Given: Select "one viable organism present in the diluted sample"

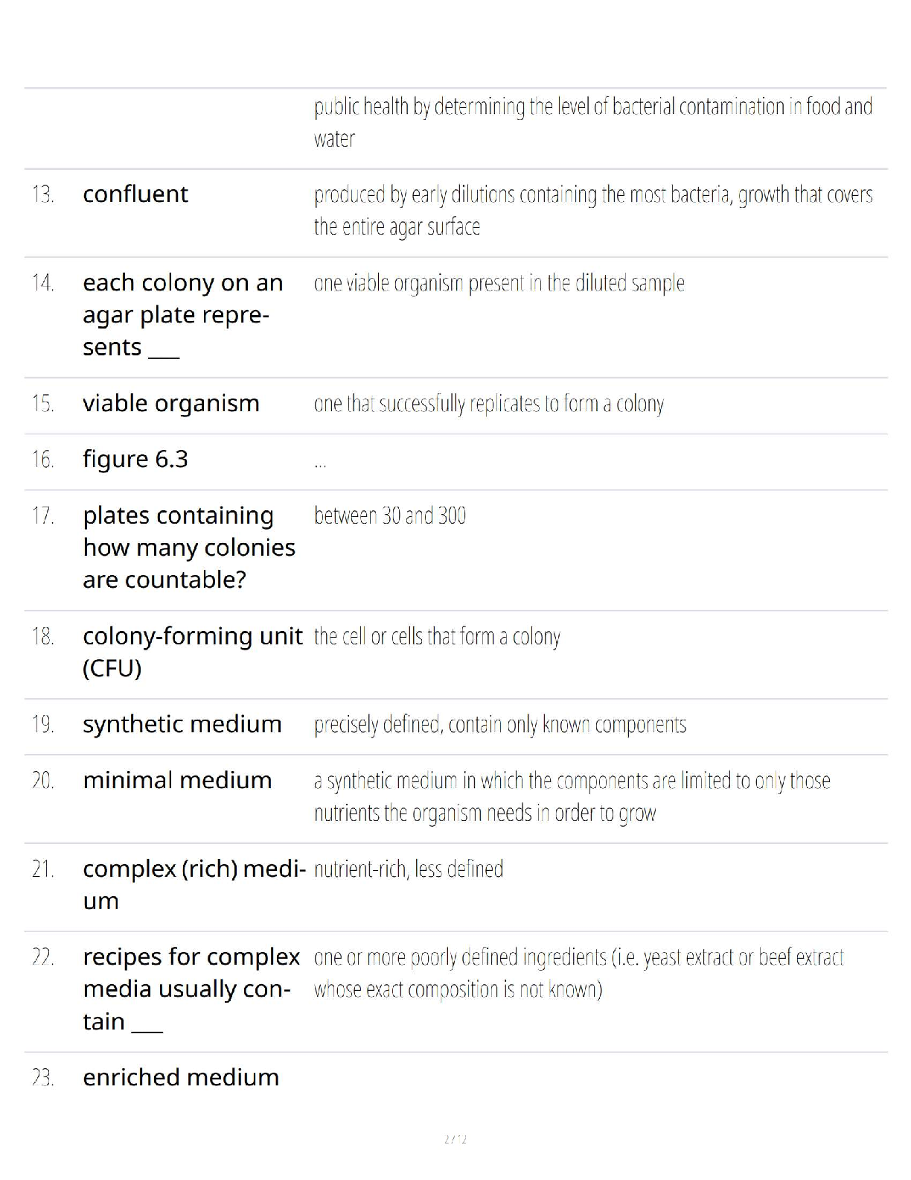Looking at the screenshot, I should (499, 284).
